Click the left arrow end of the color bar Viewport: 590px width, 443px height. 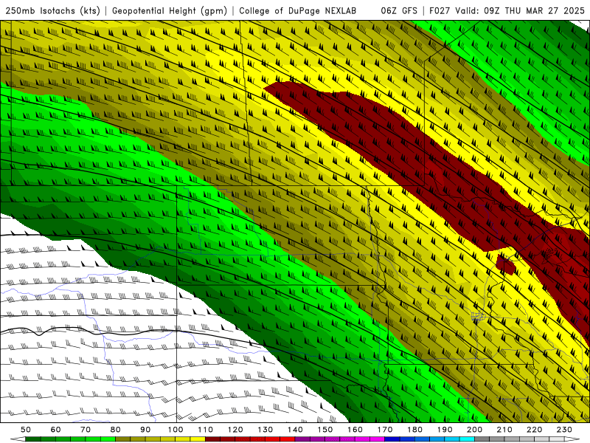[18, 439]
